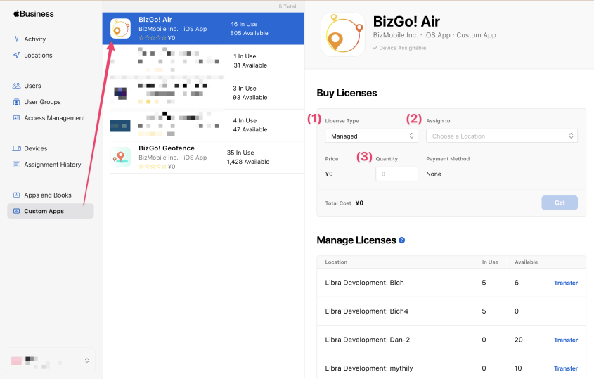This screenshot has height=379, width=594.
Task: Click the BizGo! Geofence app icon
Action: pyautogui.click(x=120, y=158)
